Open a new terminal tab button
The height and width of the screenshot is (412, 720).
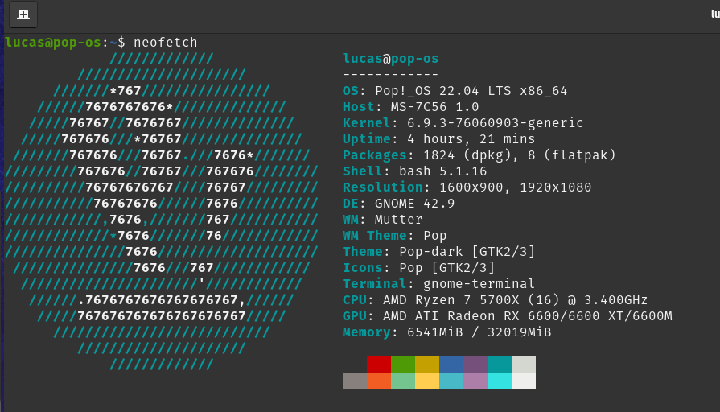tap(23, 14)
